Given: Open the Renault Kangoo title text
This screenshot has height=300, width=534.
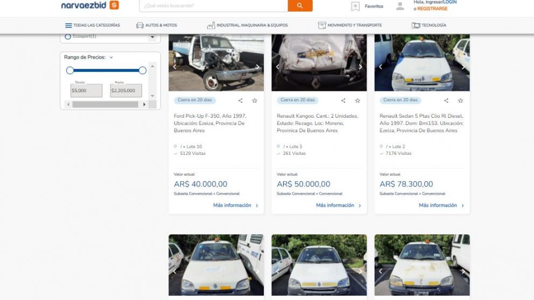Looking at the screenshot, I should coord(318,123).
